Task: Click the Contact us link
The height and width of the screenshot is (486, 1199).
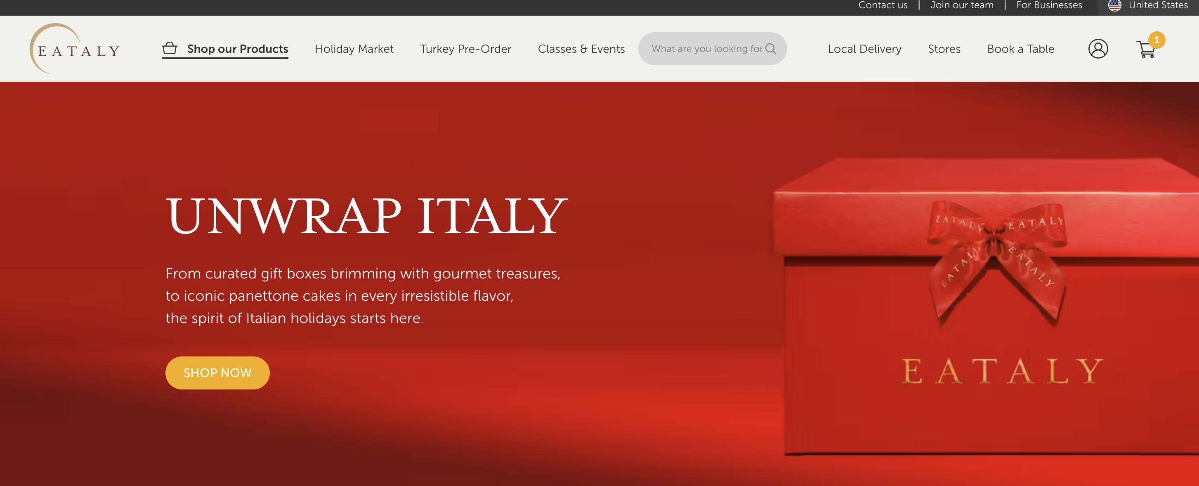Action: [883, 5]
